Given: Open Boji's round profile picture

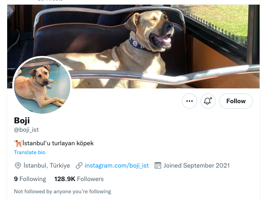Looking at the screenshot, I should (42, 85).
